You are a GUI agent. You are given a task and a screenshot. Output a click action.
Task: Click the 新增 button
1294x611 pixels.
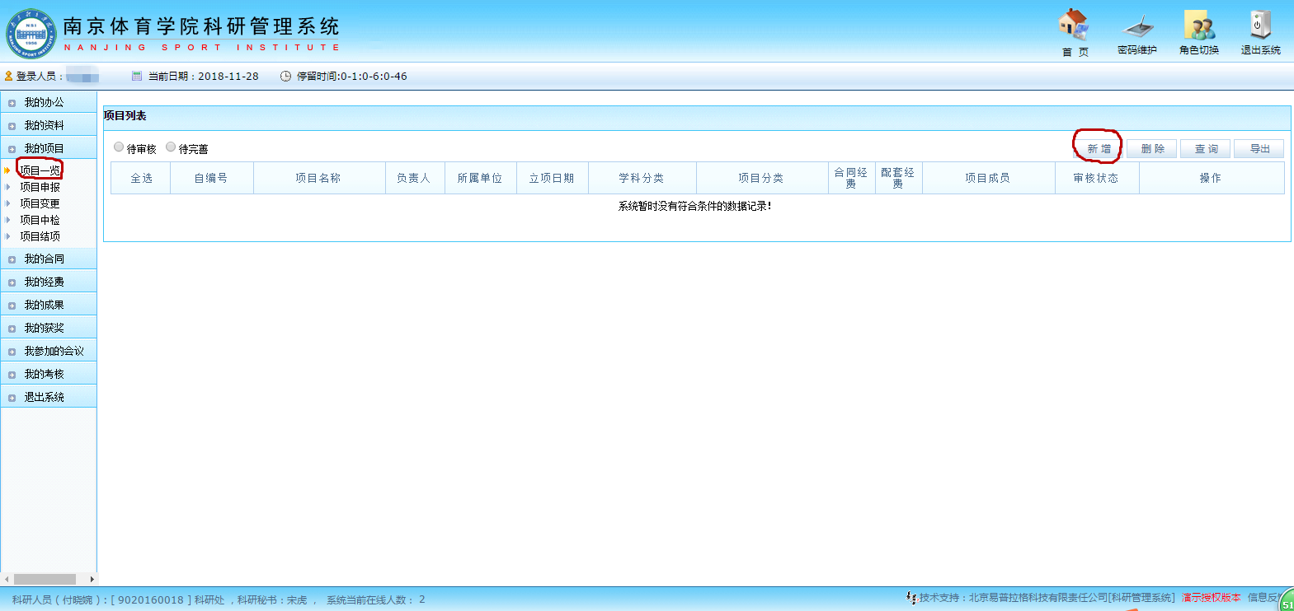(1099, 149)
